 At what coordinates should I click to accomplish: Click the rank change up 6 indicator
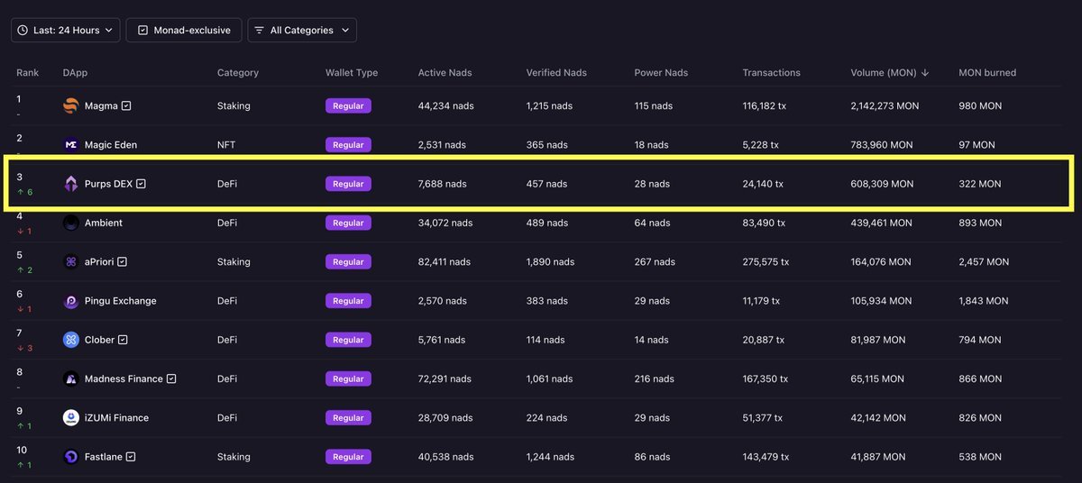[x=23, y=192]
